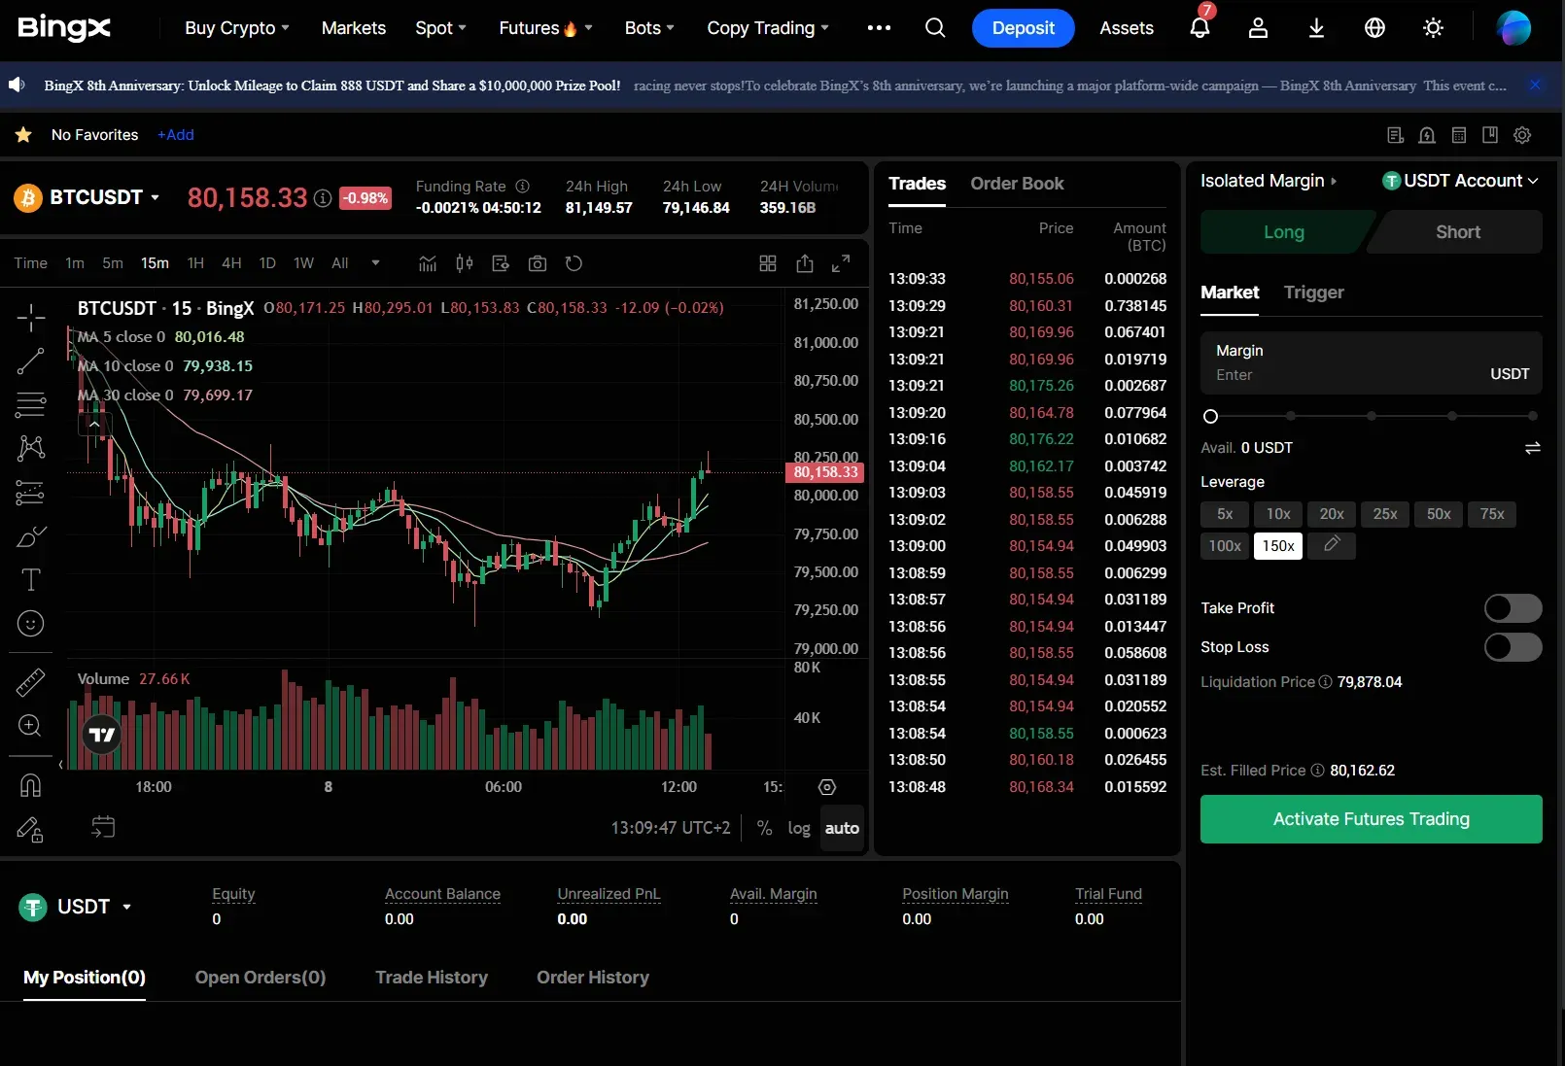Image resolution: width=1565 pixels, height=1066 pixels.
Task: Switch to the Order Book tab
Action: (x=1017, y=184)
